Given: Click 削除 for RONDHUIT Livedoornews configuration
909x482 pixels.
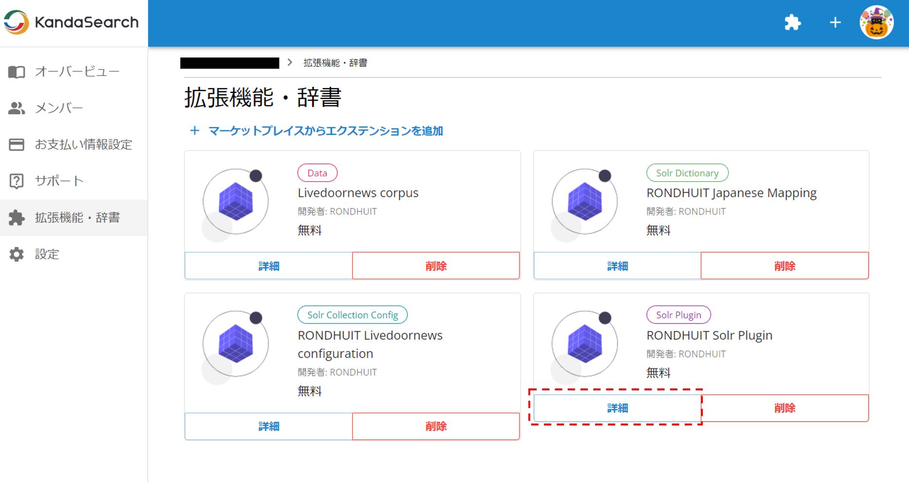Looking at the screenshot, I should pyautogui.click(x=436, y=426).
